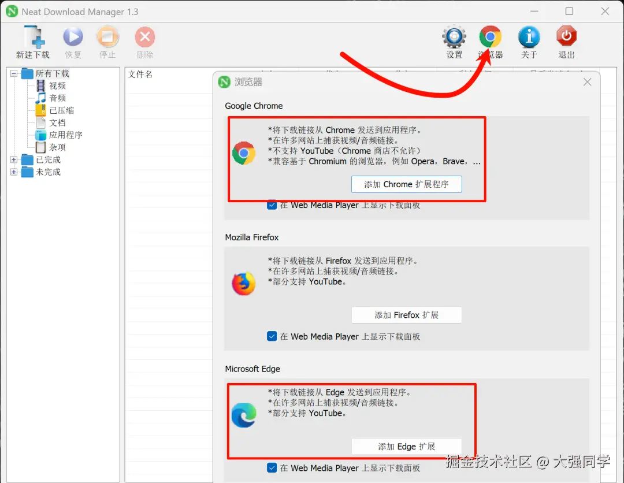This screenshot has height=483, width=624.
Task: Toggle Edge's Web Media Player panel checkbox
Action: 272,467
